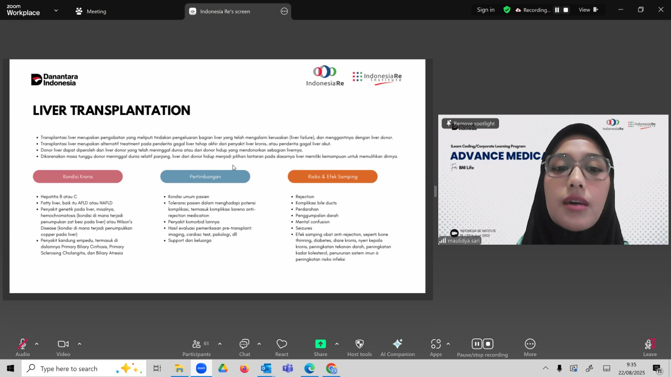Screen dimensions: 671x377
Task: Unmute the Audio microphone
Action: coord(23,348)
